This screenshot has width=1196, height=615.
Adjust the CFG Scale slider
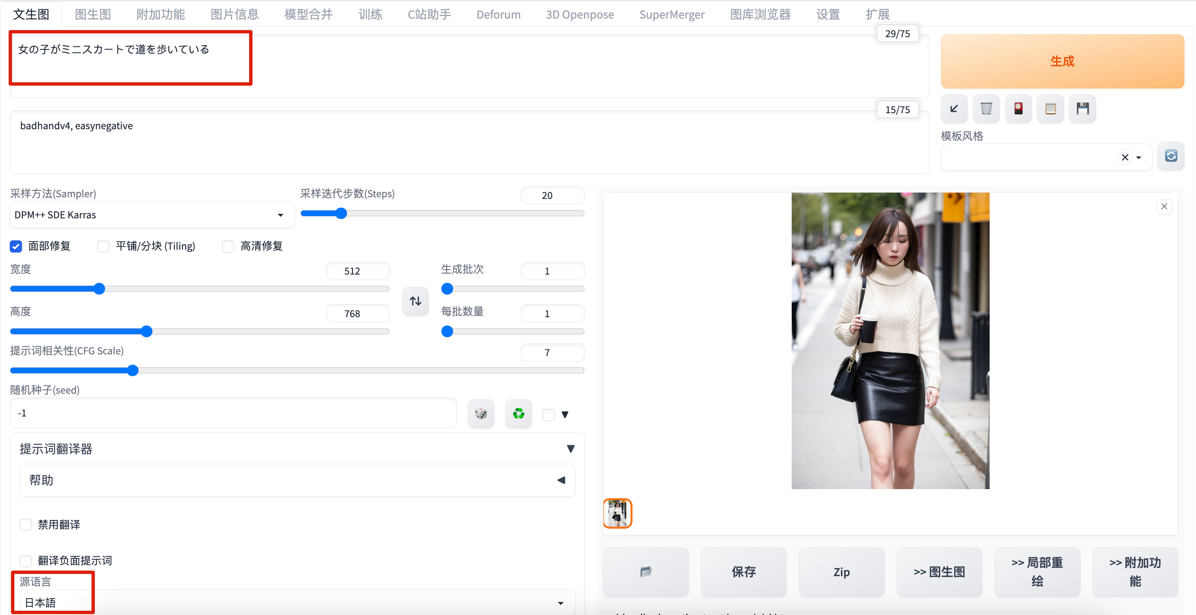point(297,370)
